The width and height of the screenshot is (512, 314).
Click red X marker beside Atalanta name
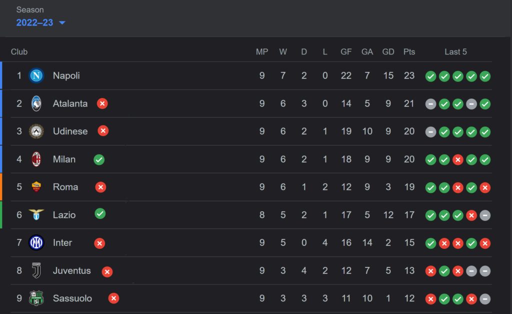pyautogui.click(x=102, y=103)
